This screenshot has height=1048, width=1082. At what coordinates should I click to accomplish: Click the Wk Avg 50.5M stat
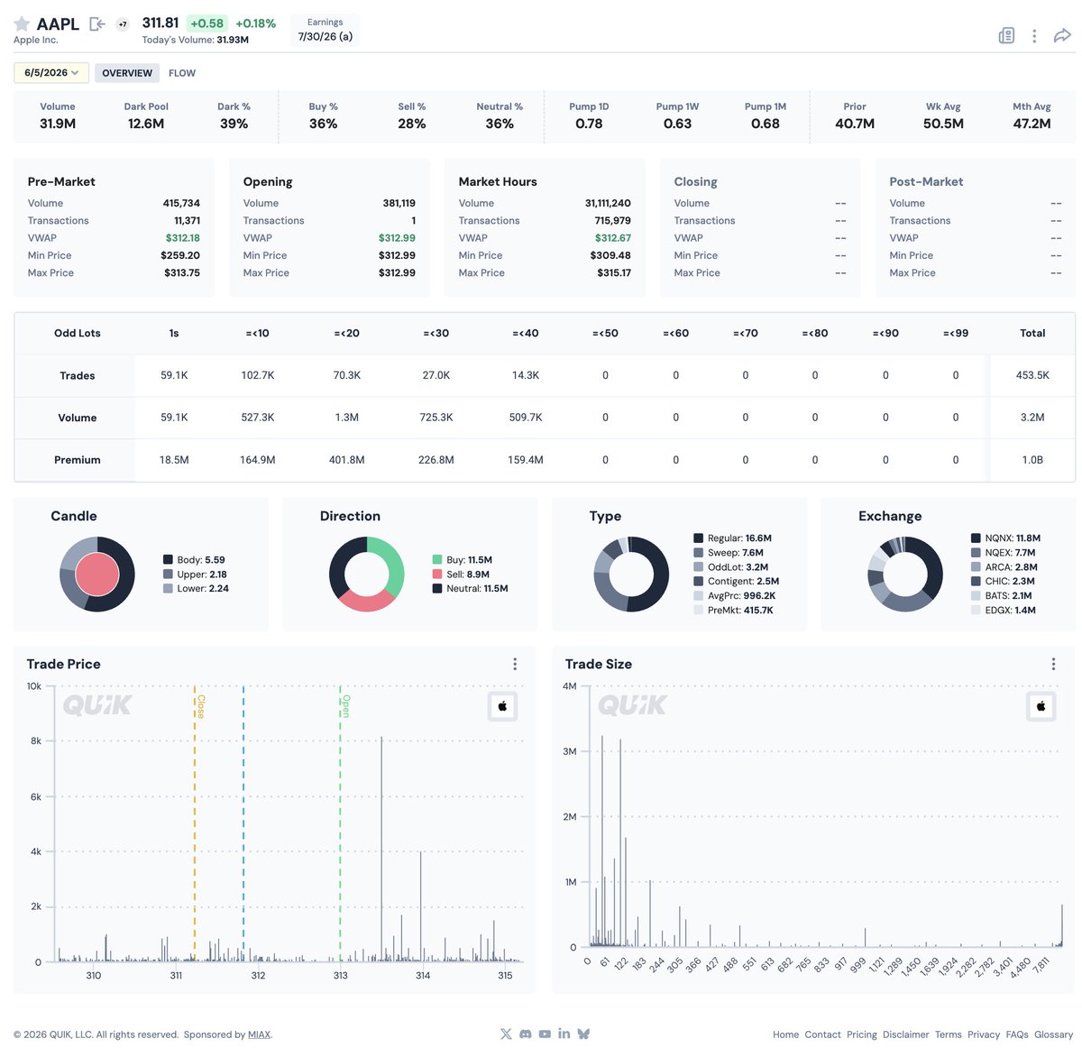click(943, 116)
